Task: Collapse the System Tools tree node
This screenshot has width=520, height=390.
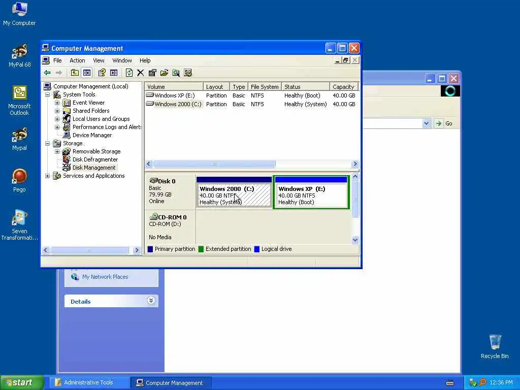Action: click(x=48, y=95)
